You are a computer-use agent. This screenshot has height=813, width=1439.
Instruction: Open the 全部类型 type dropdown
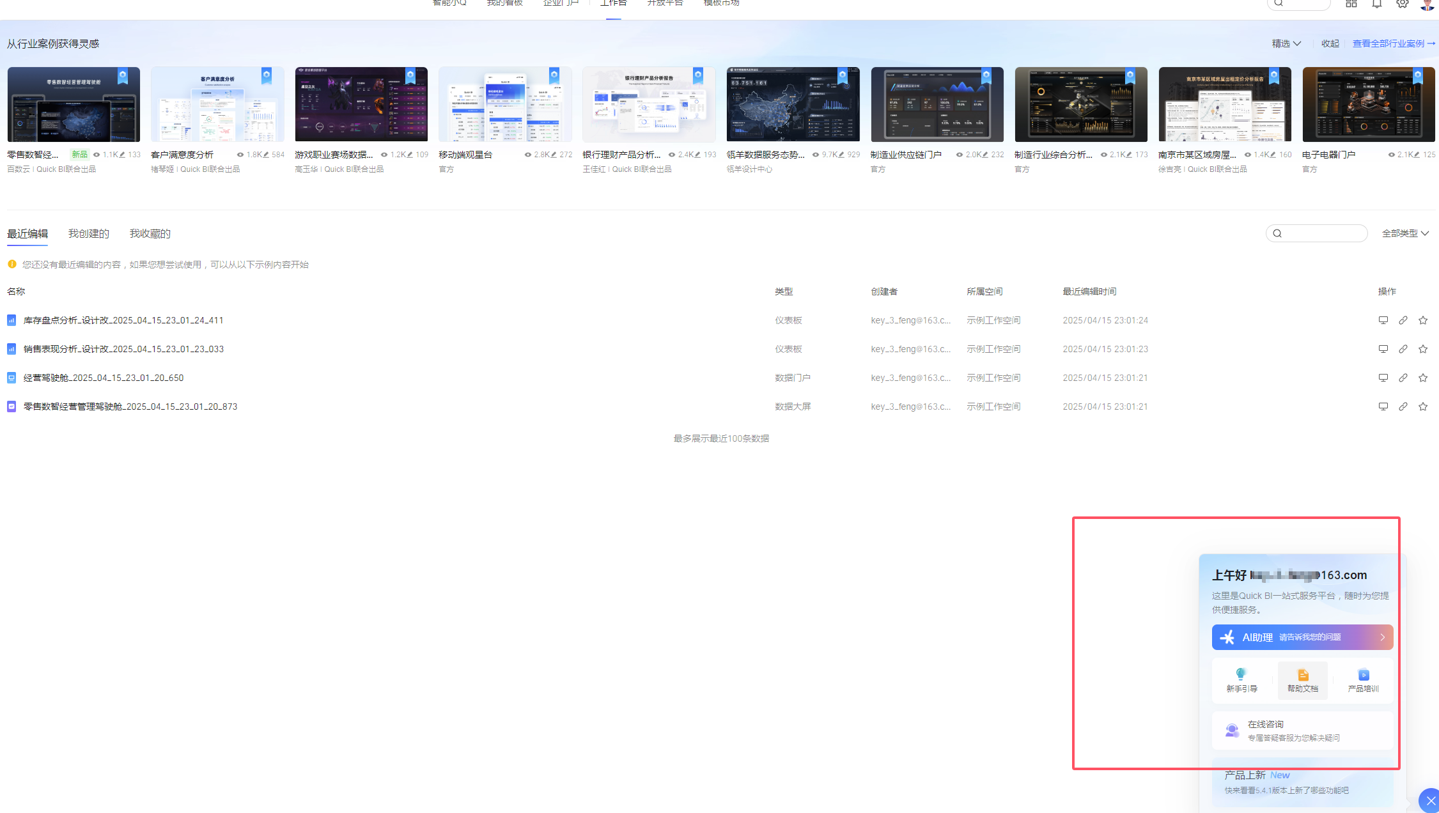click(x=1405, y=233)
